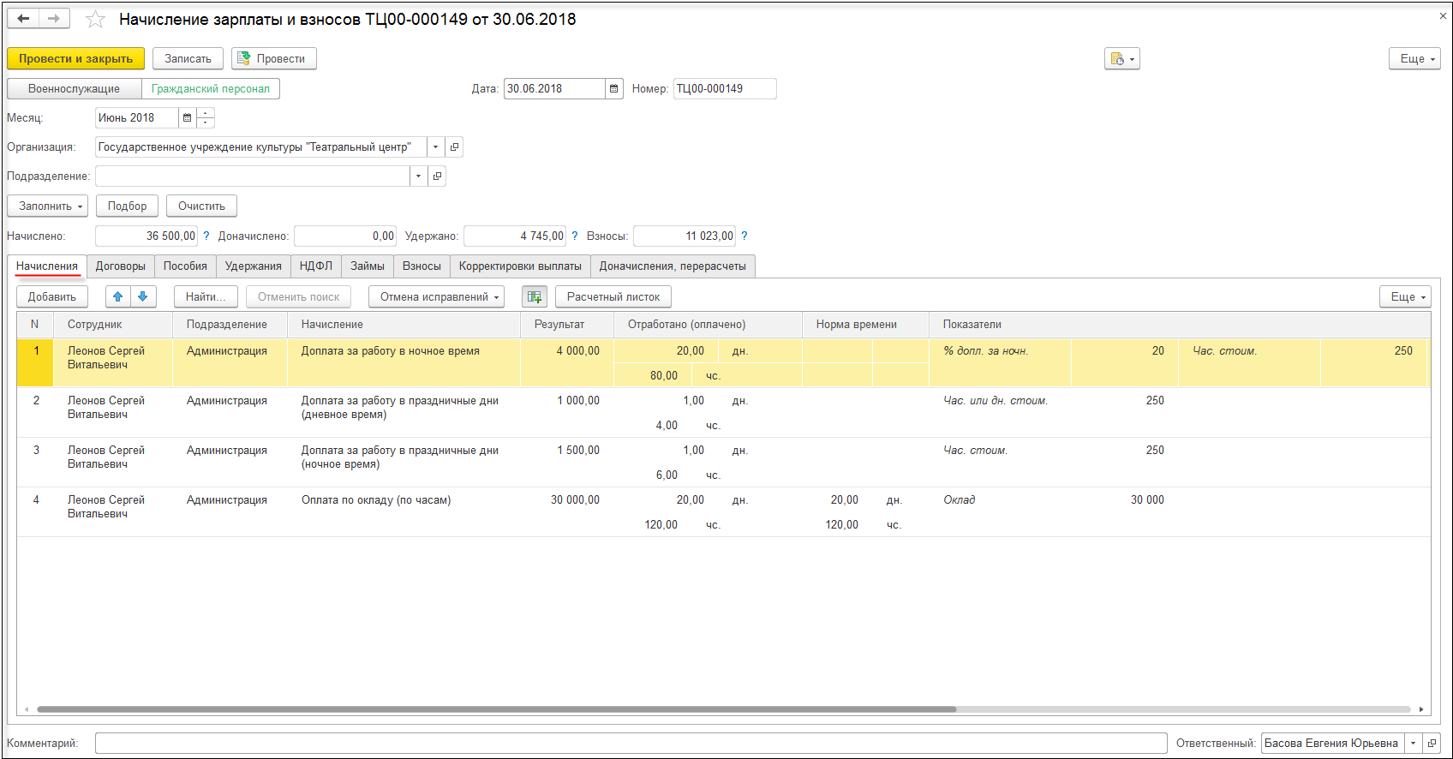Open the top Еще menu
The height and width of the screenshot is (759, 1453).
1414,59
